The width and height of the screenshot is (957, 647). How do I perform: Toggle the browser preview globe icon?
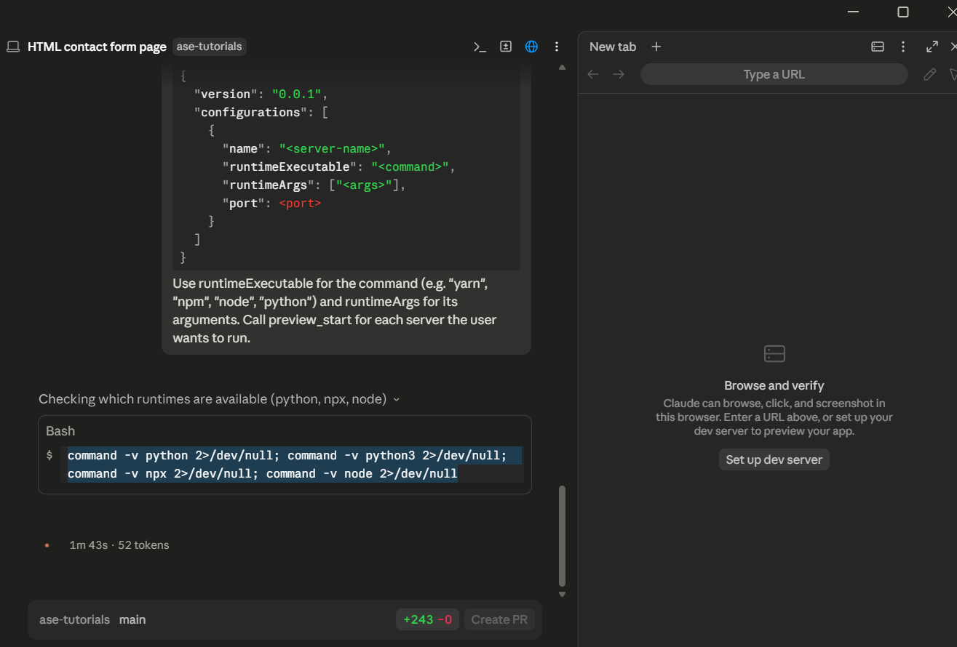tap(531, 47)
